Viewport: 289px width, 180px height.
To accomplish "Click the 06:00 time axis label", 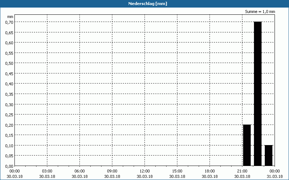I will [79, 171].
